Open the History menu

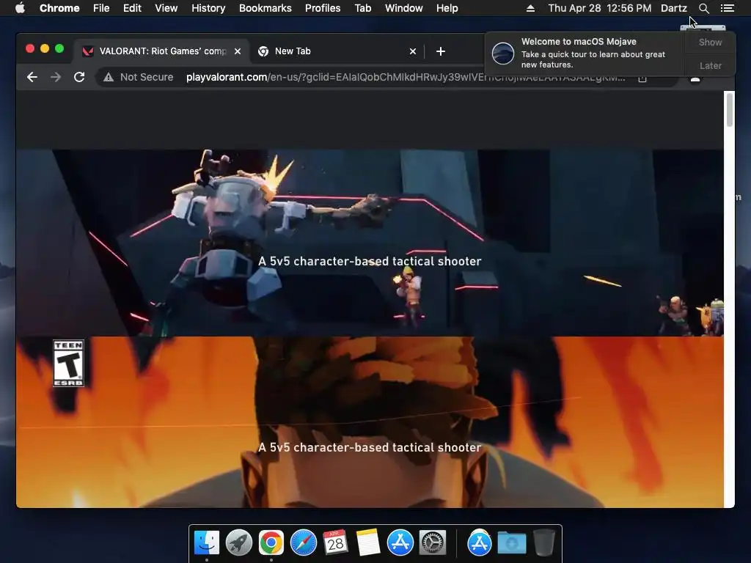pyautogui.click(x=208, y=8)
